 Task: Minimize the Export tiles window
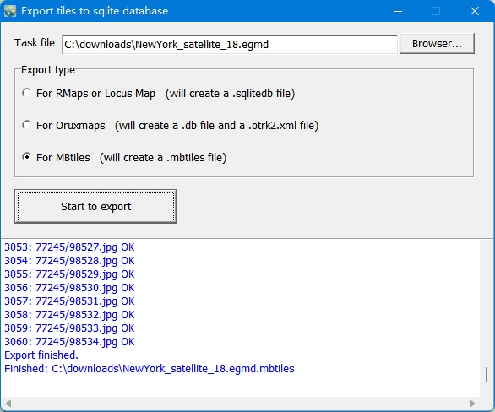pyautogui.click(x=398, y=11)
